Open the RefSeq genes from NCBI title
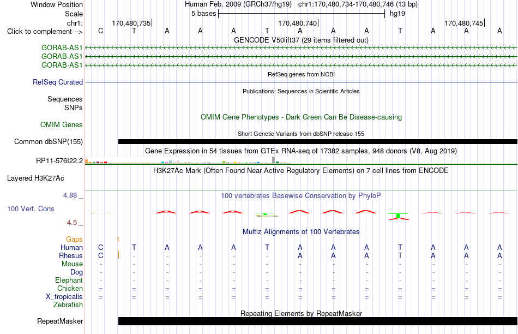Viewport: 518px width, 334px height. point(301,74)
